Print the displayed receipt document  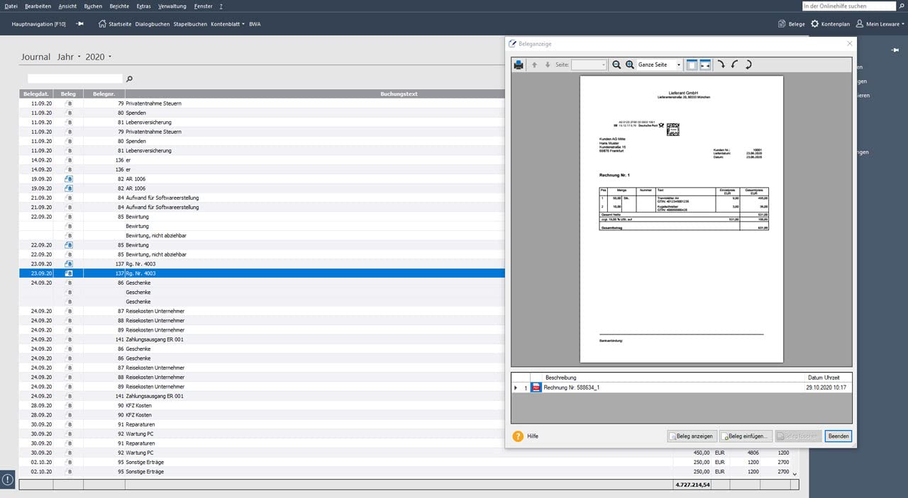(519, 64)
